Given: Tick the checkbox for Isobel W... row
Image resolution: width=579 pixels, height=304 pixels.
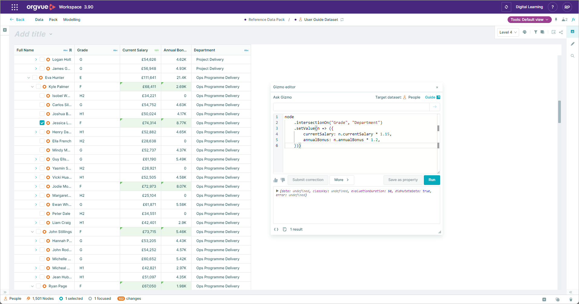Looking at the screenshot, I should click(x=42, y=96).
